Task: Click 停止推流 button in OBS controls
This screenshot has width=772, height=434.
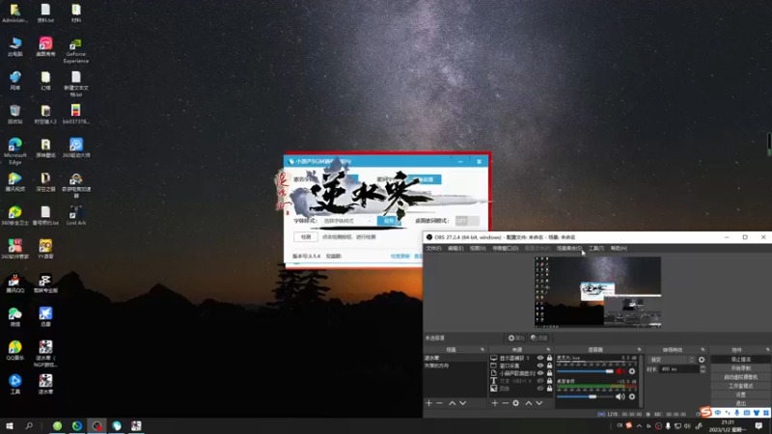Action: tap(740, 359)
